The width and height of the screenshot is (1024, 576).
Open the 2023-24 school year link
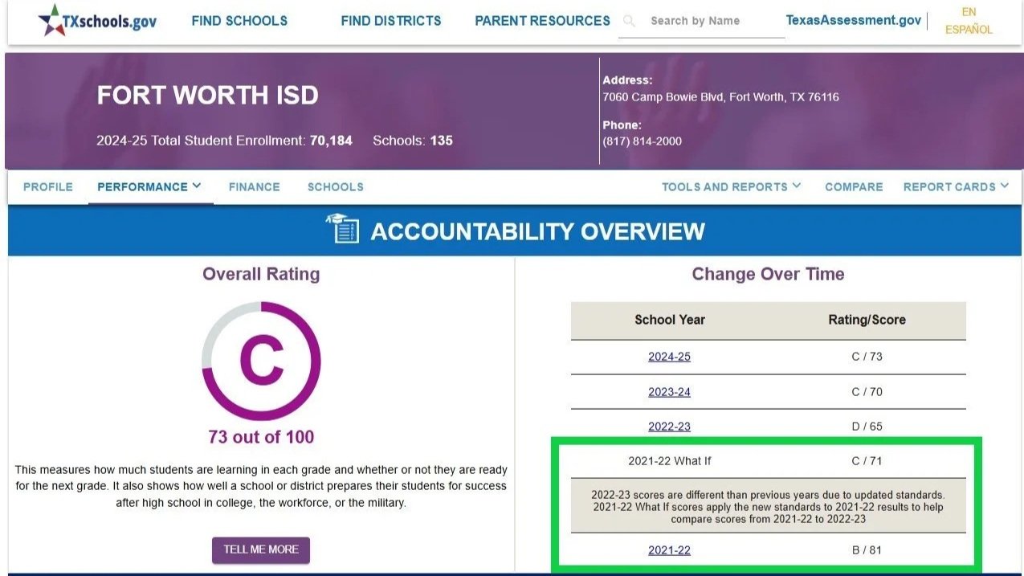(x=670, y=392)
